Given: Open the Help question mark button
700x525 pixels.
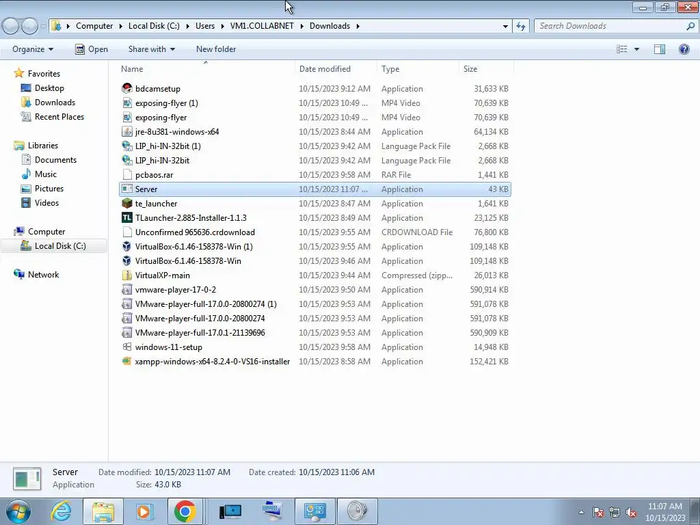Looking at the screenshot, I should (x=684, y=49).
